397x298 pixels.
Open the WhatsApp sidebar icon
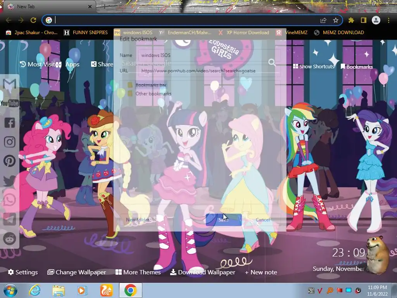click(x=10, y=200)
